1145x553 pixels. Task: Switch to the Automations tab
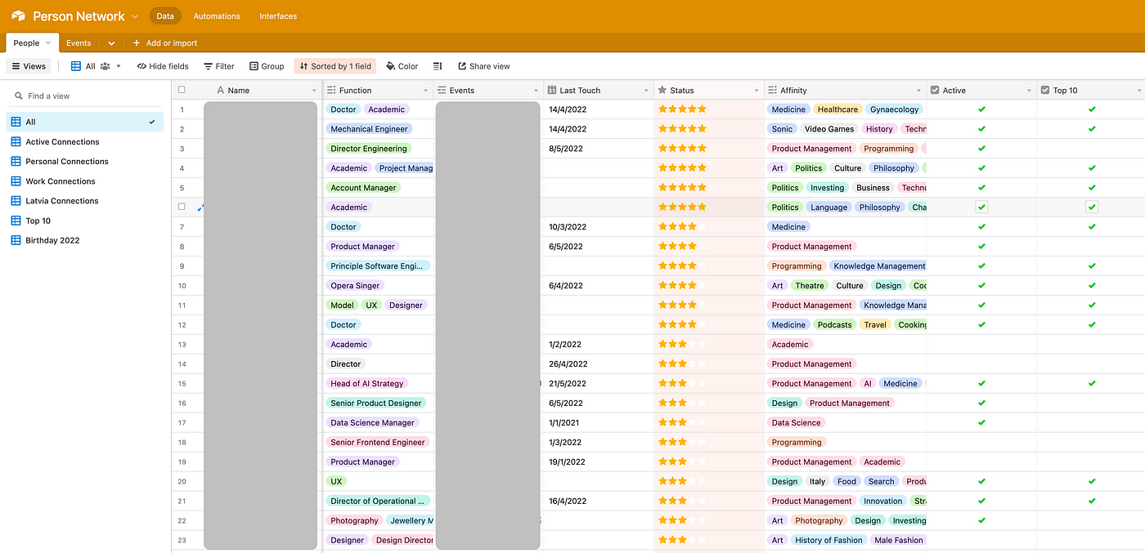point(217,16)
